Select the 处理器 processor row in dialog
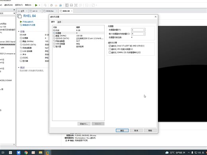This screenshot has width=207, height=155. tap(78, 33)
